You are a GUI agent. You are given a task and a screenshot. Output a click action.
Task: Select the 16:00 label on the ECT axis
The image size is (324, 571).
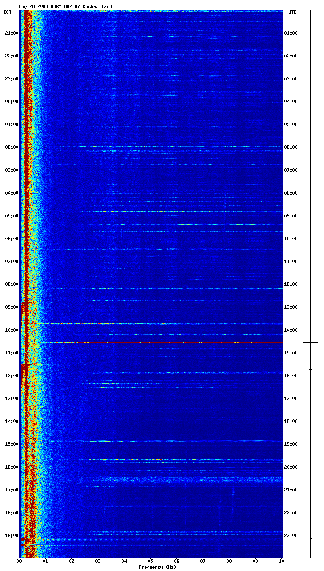click(x=12, y=467)
